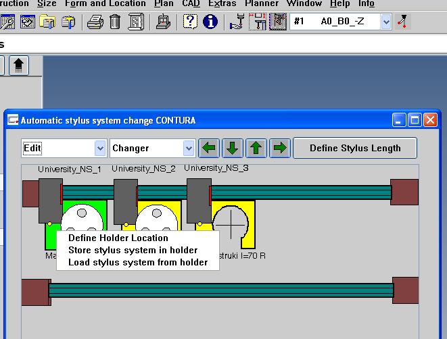Click the checklist window toolbar icon

[x=28, y=22]
